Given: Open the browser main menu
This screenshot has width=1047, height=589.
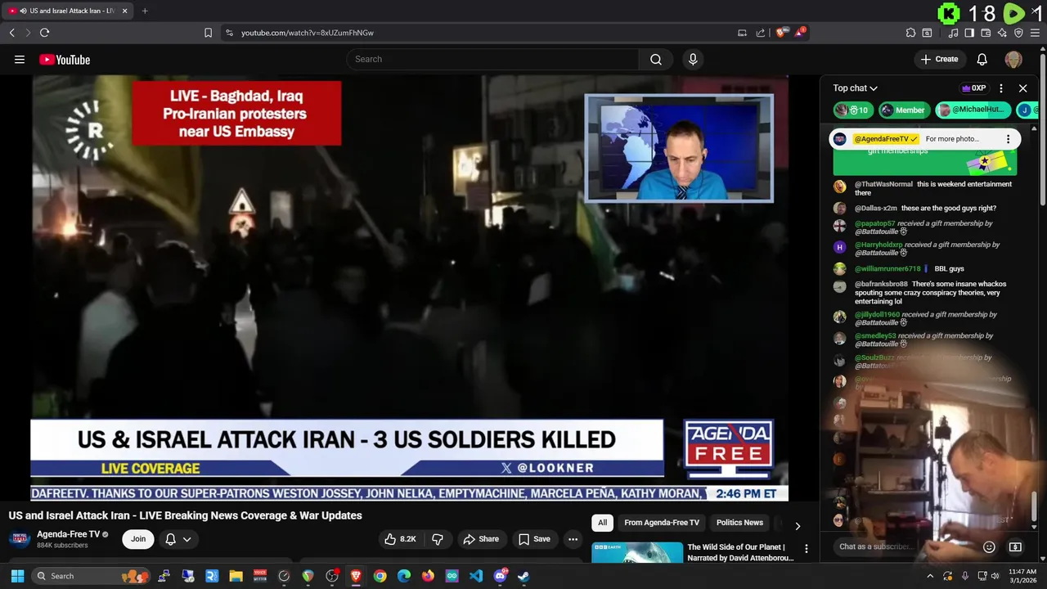Looking at the screenshot, I should [x=1036, y=33].
